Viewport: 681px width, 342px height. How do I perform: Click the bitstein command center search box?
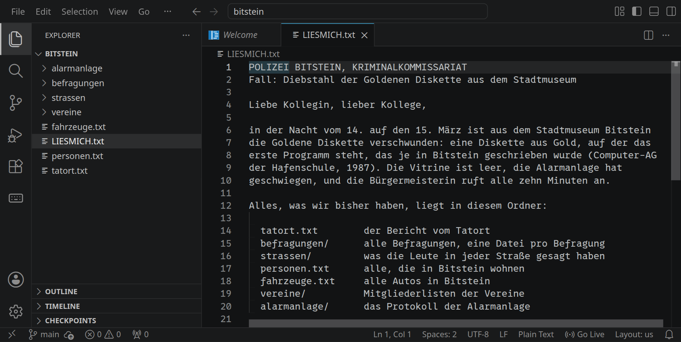[358, 11]
